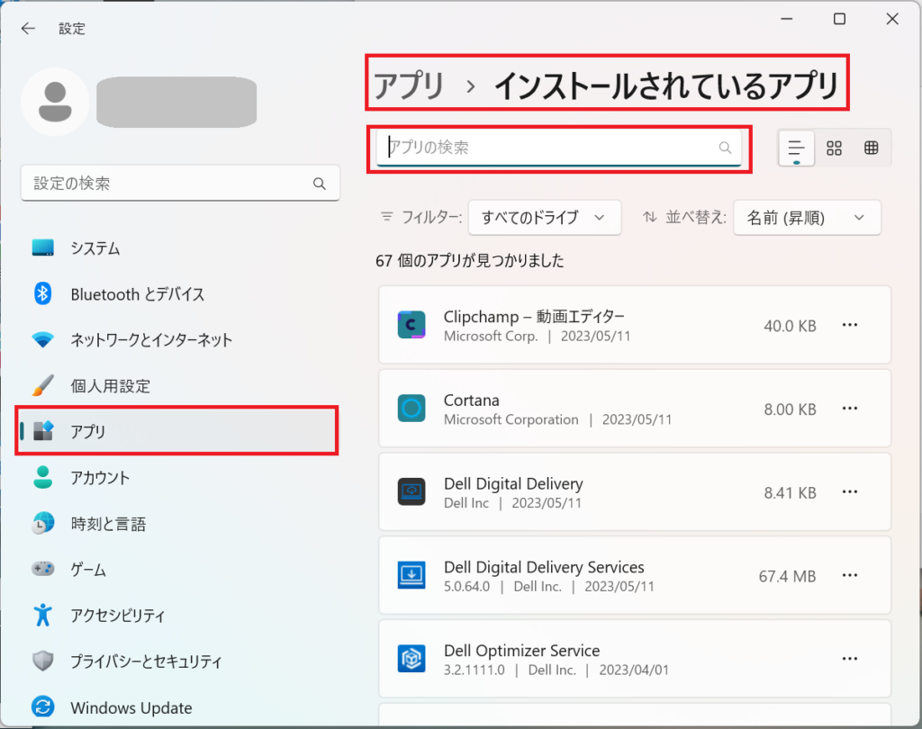Open more options for Dell Digital Delivery

[850, 492]
